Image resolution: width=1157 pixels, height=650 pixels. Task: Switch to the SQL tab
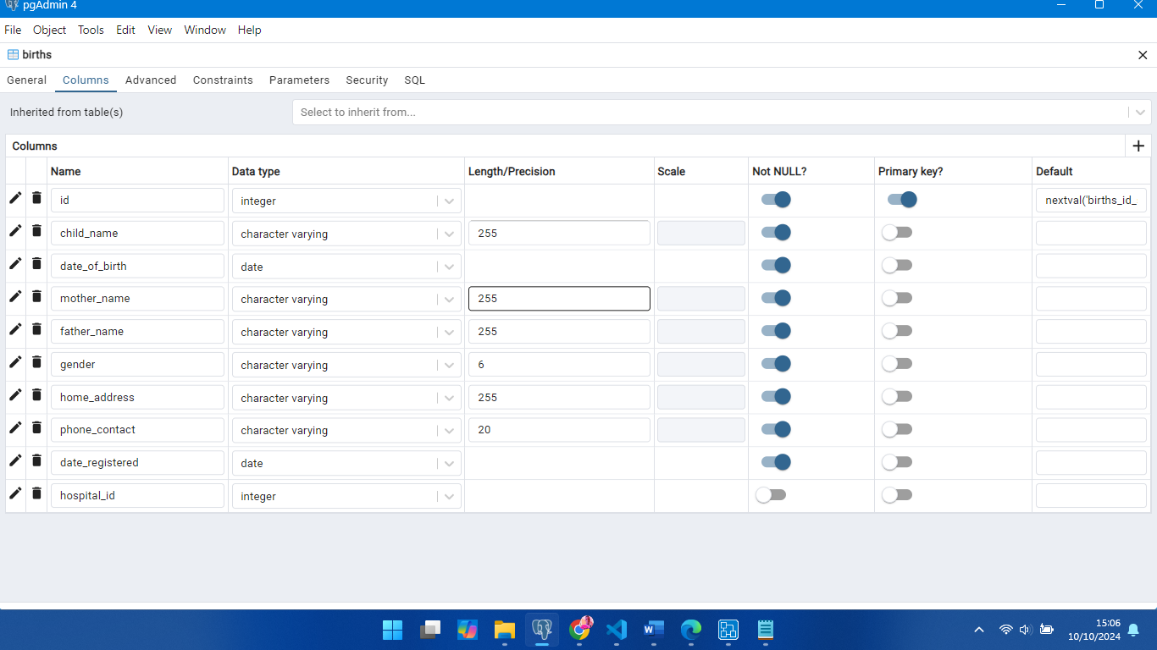(x=414, y=80)
